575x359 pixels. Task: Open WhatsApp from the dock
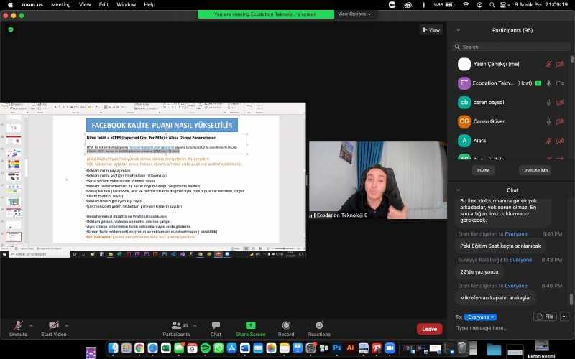coord(218,348)
